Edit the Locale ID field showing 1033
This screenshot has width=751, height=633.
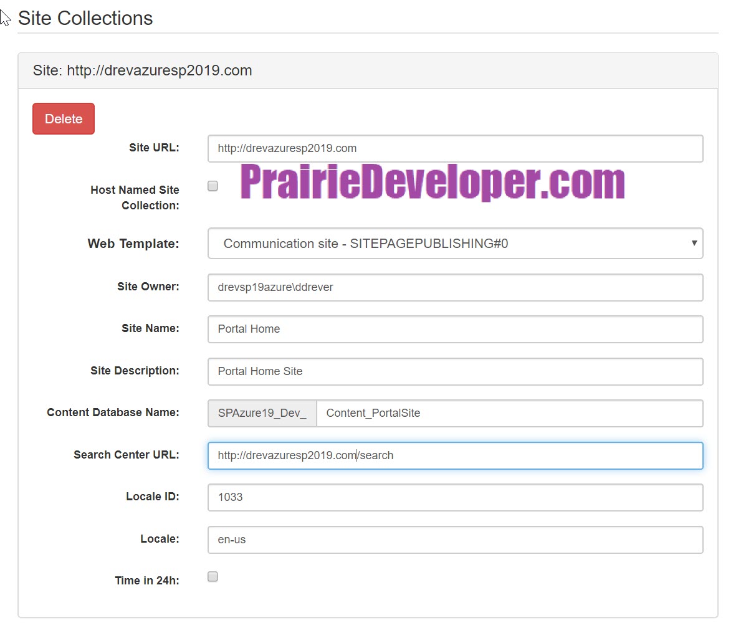click(x=455, y=497)
